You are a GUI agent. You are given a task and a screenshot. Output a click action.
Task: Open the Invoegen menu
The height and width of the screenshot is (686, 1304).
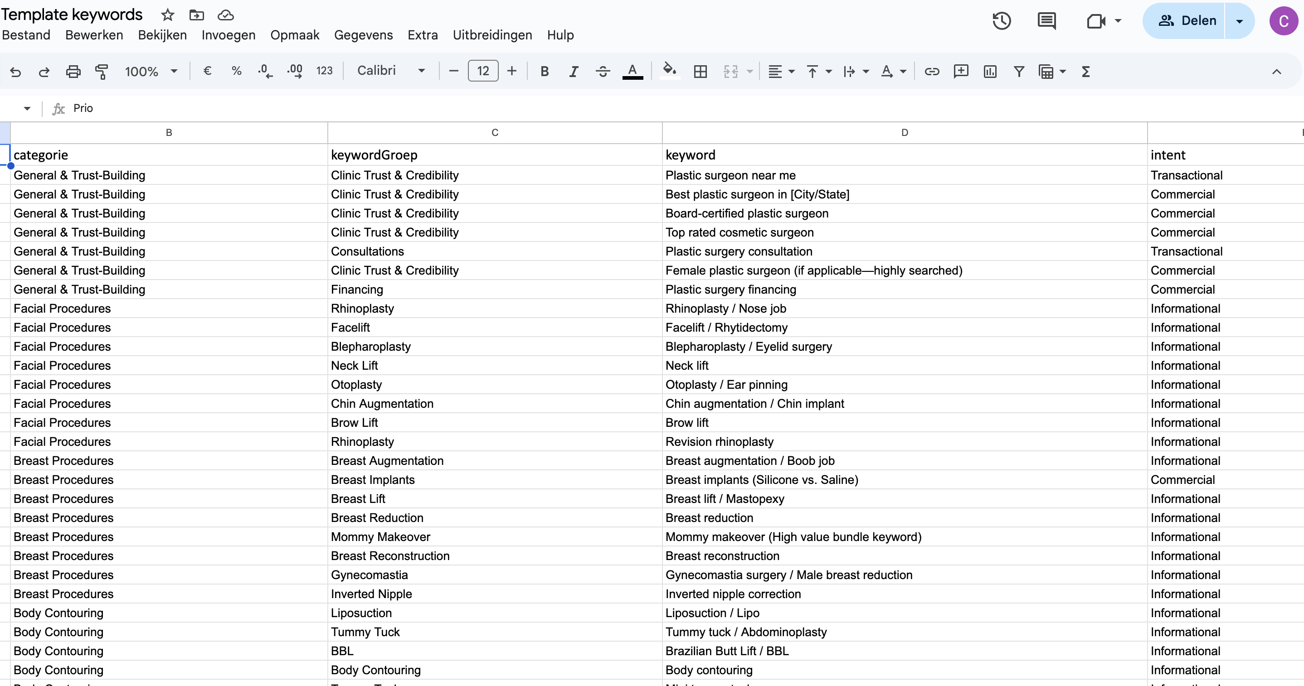coord(229,35)
